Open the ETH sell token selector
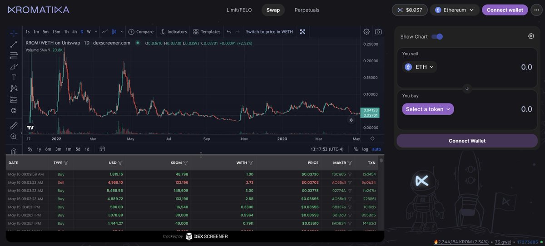This screenshot has width=545, height=246. click(x=420, y=67)
